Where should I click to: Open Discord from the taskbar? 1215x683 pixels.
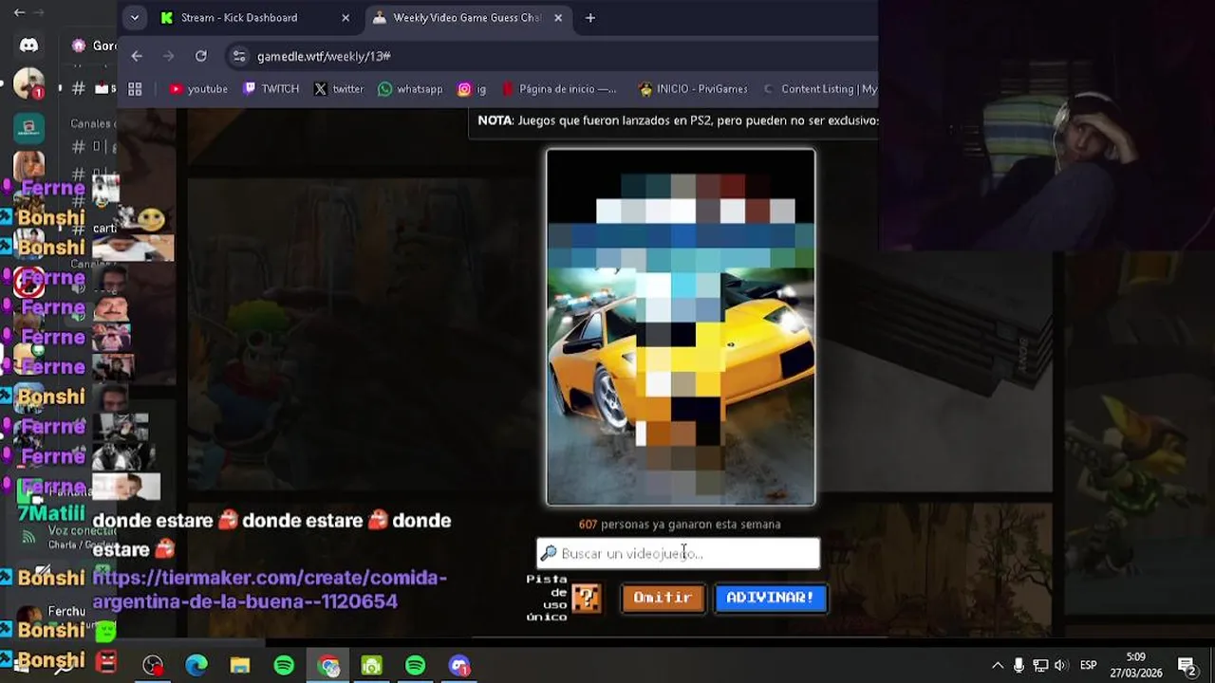tap(459, 666)
